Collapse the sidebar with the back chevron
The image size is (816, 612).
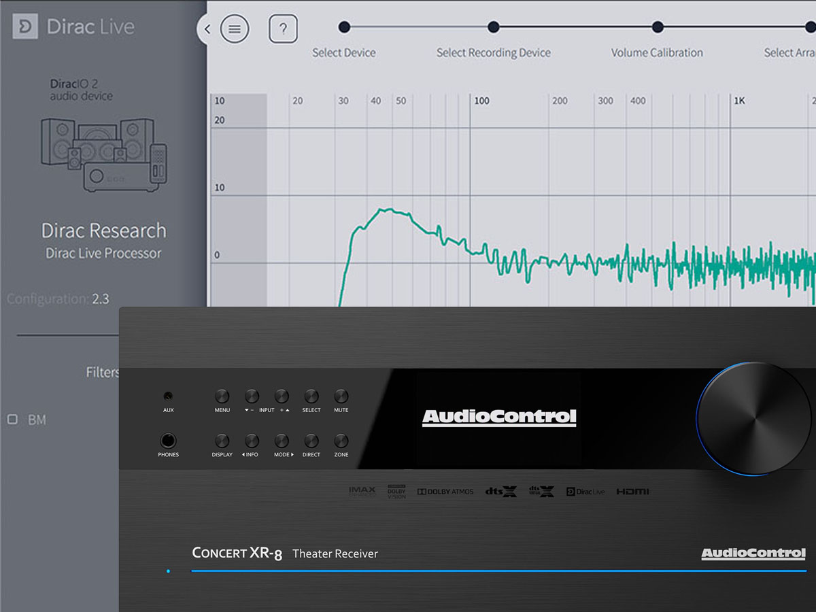coord(207,29)
